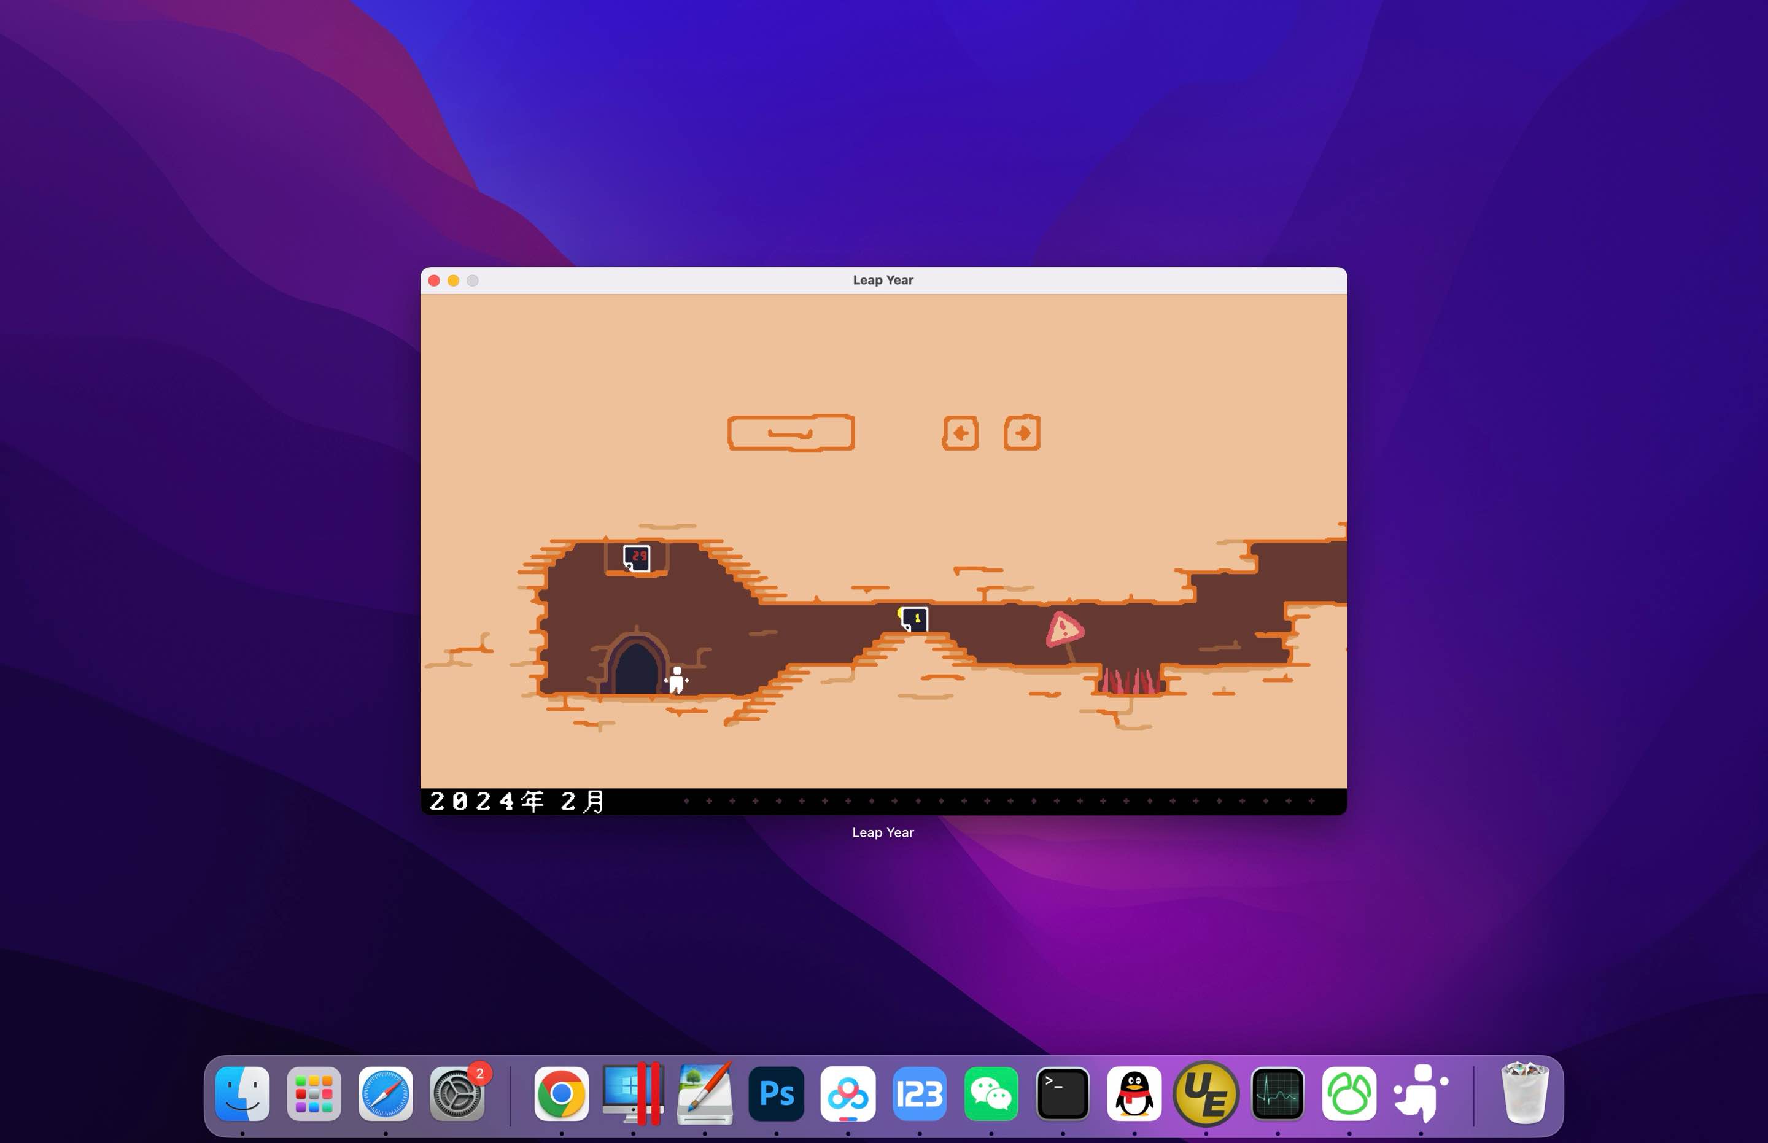Click the left arrow key hint

pyautogui.click(x=961, y=433)
